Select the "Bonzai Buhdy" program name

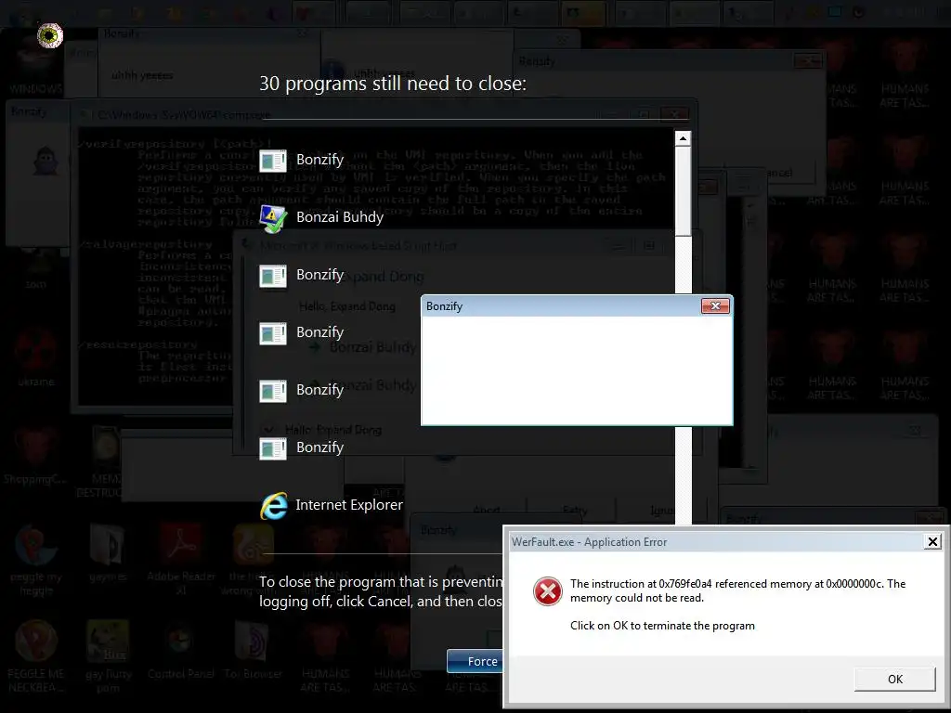tap(340, 217)
